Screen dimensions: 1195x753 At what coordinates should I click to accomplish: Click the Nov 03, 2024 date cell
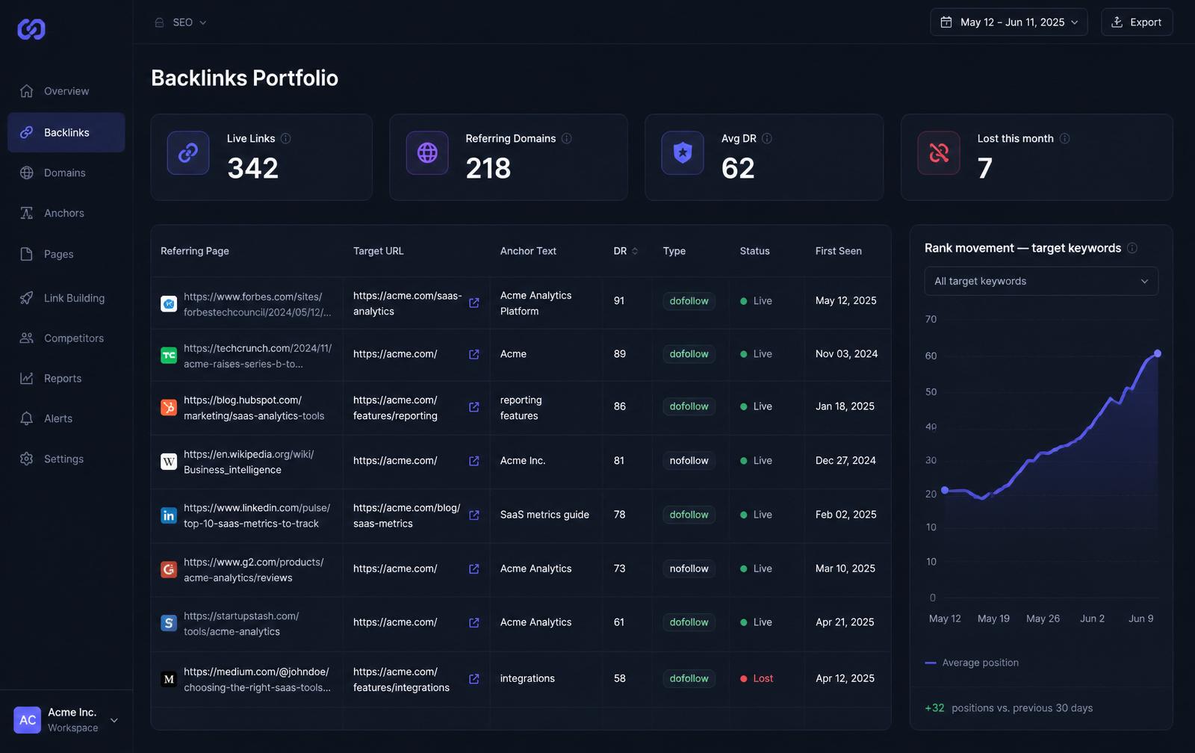[x=846, y=354]
